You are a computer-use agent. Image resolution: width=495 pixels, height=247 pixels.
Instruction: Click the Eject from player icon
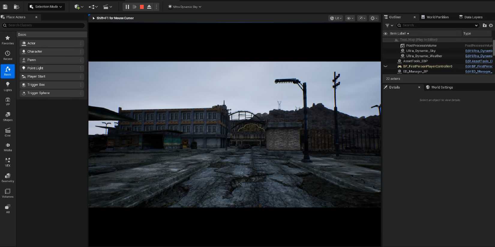[x=149, y=7]
